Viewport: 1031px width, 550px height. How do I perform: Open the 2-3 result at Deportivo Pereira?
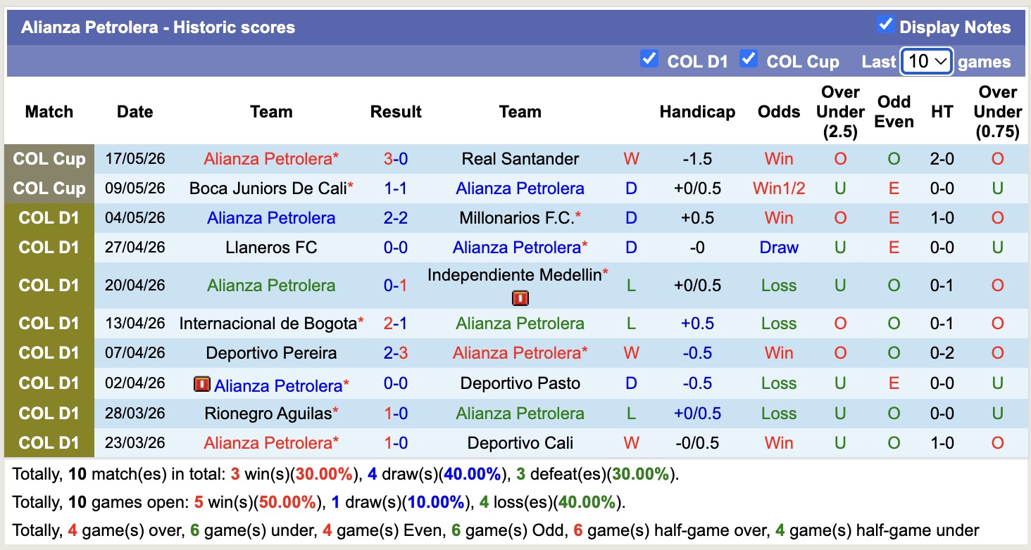tap(396, 353)
